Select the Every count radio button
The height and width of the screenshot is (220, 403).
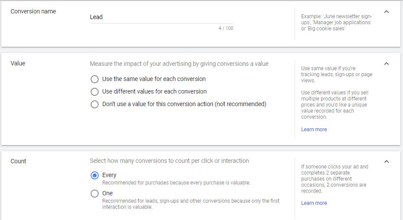click(94, 175)
